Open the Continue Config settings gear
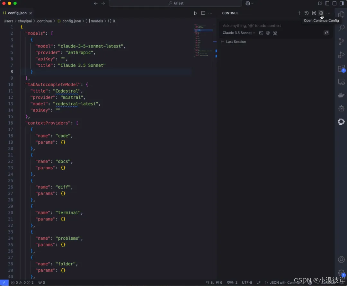Image resolution: width=347 pixels, height=286 pixels. tap(321, 13)
